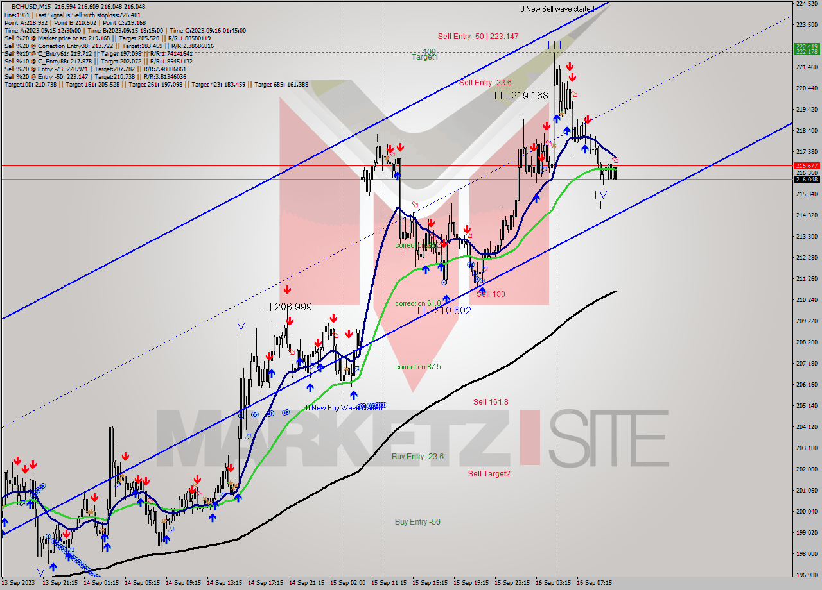Click the 'Sell Entry -50 | 223.147' label

coord(478,37)
